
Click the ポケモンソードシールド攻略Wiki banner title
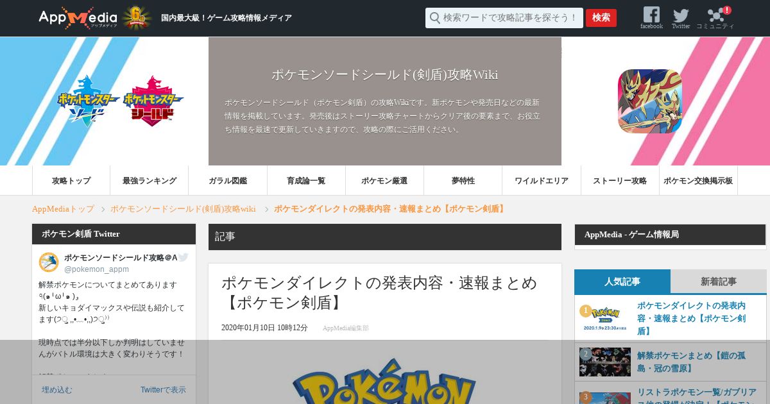(x=385, y=74)
